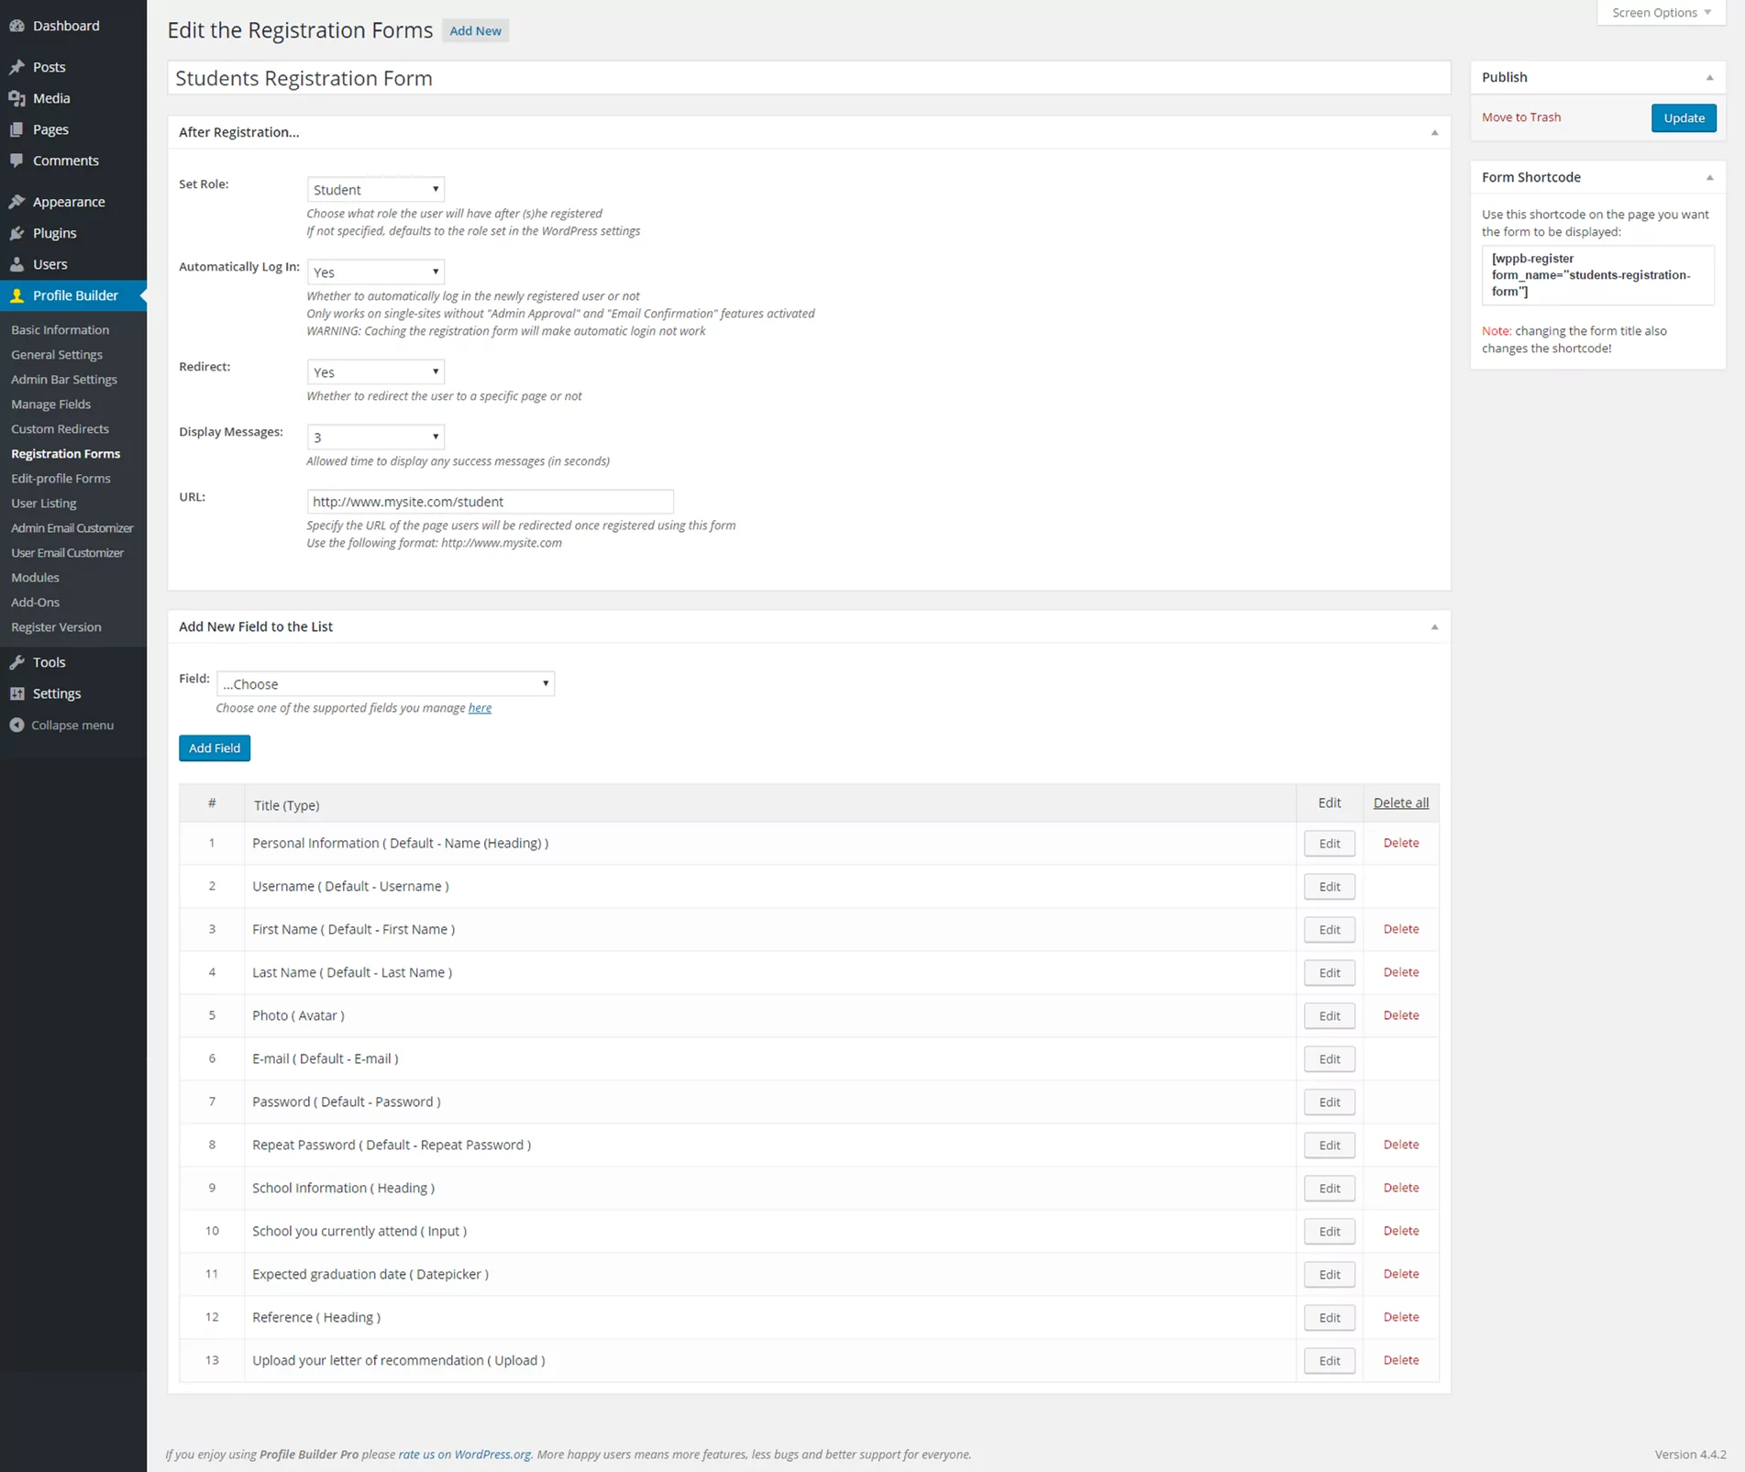Open Modules submenu item
The height and width of the screenshot is (1472, 1745).
click(x=35, y=577)
